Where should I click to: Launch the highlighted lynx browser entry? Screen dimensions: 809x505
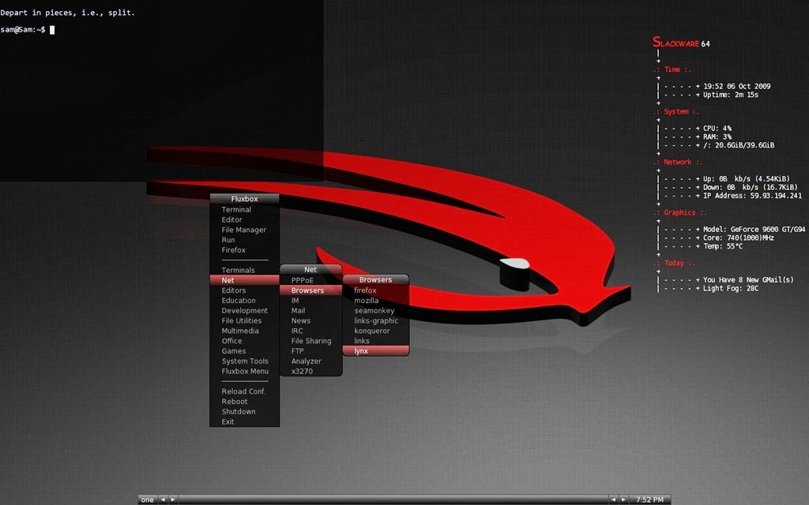(x=376, y=351)
